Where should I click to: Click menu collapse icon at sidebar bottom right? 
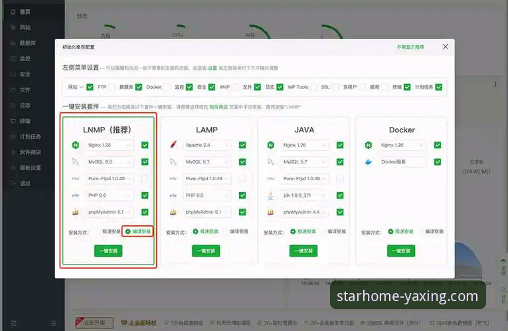(53, 323)
